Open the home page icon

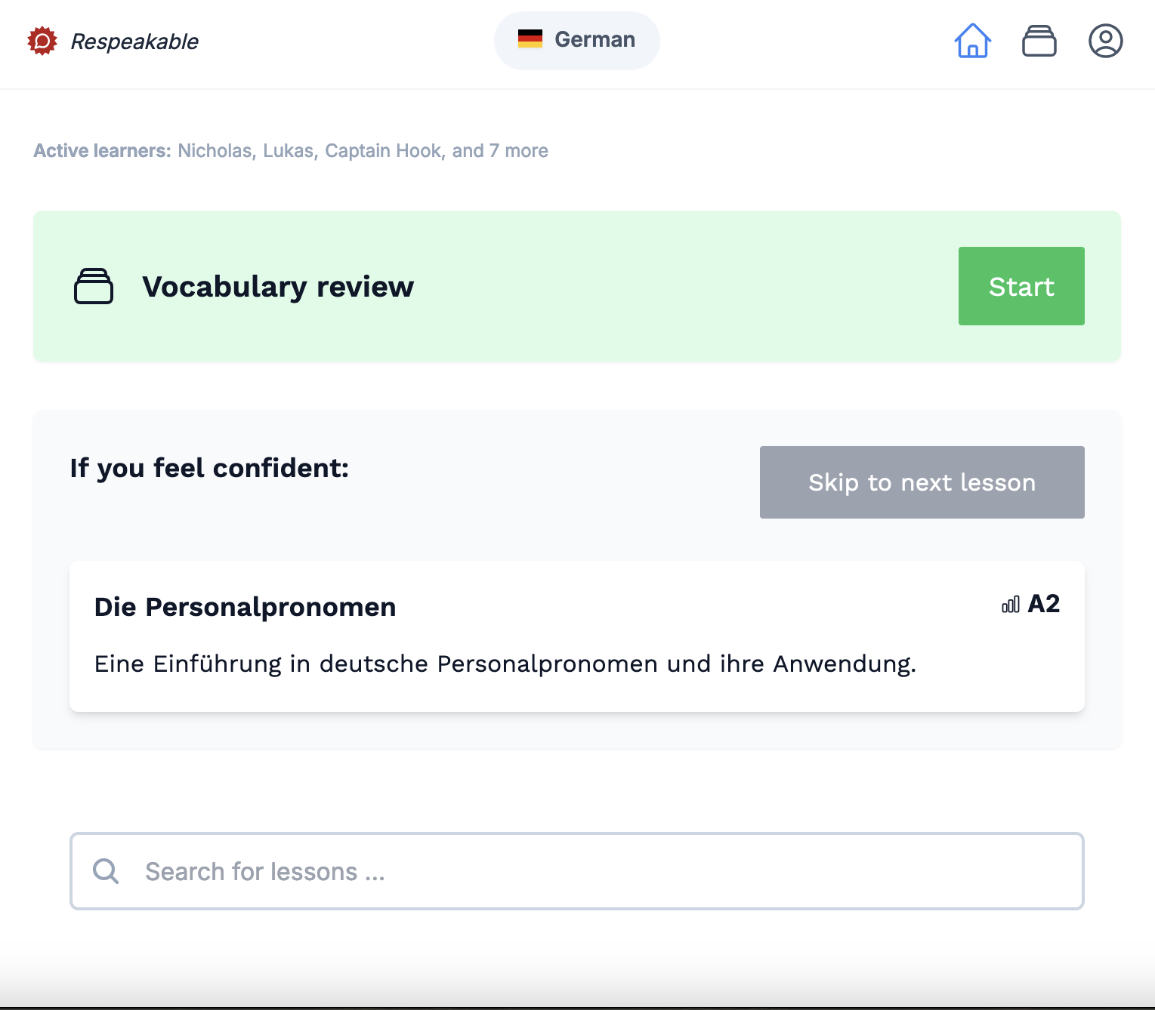tap(972, 41)
